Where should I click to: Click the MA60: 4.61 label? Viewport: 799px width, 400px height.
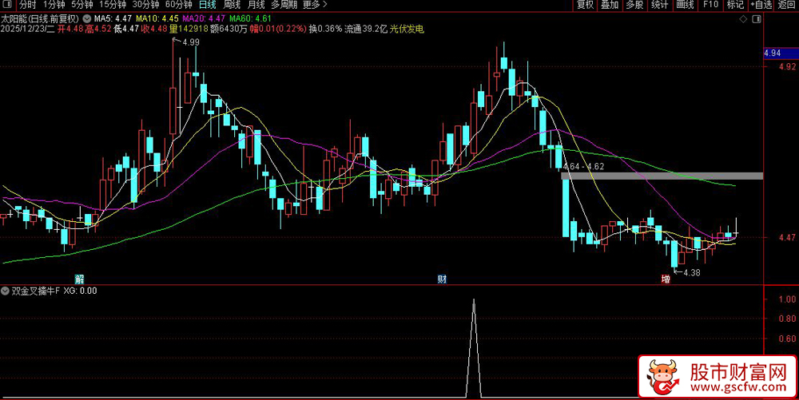pyautogui.click(x=250, y=19)
